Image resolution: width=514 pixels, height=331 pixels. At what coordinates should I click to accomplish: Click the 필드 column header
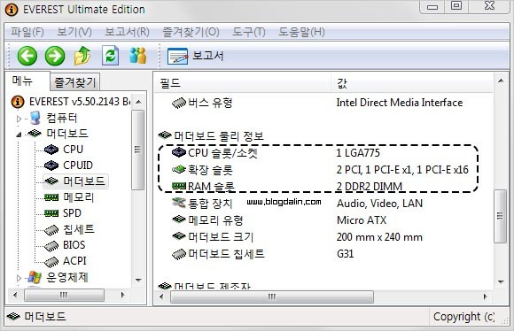pyautogui.click(x=243, y=83)
